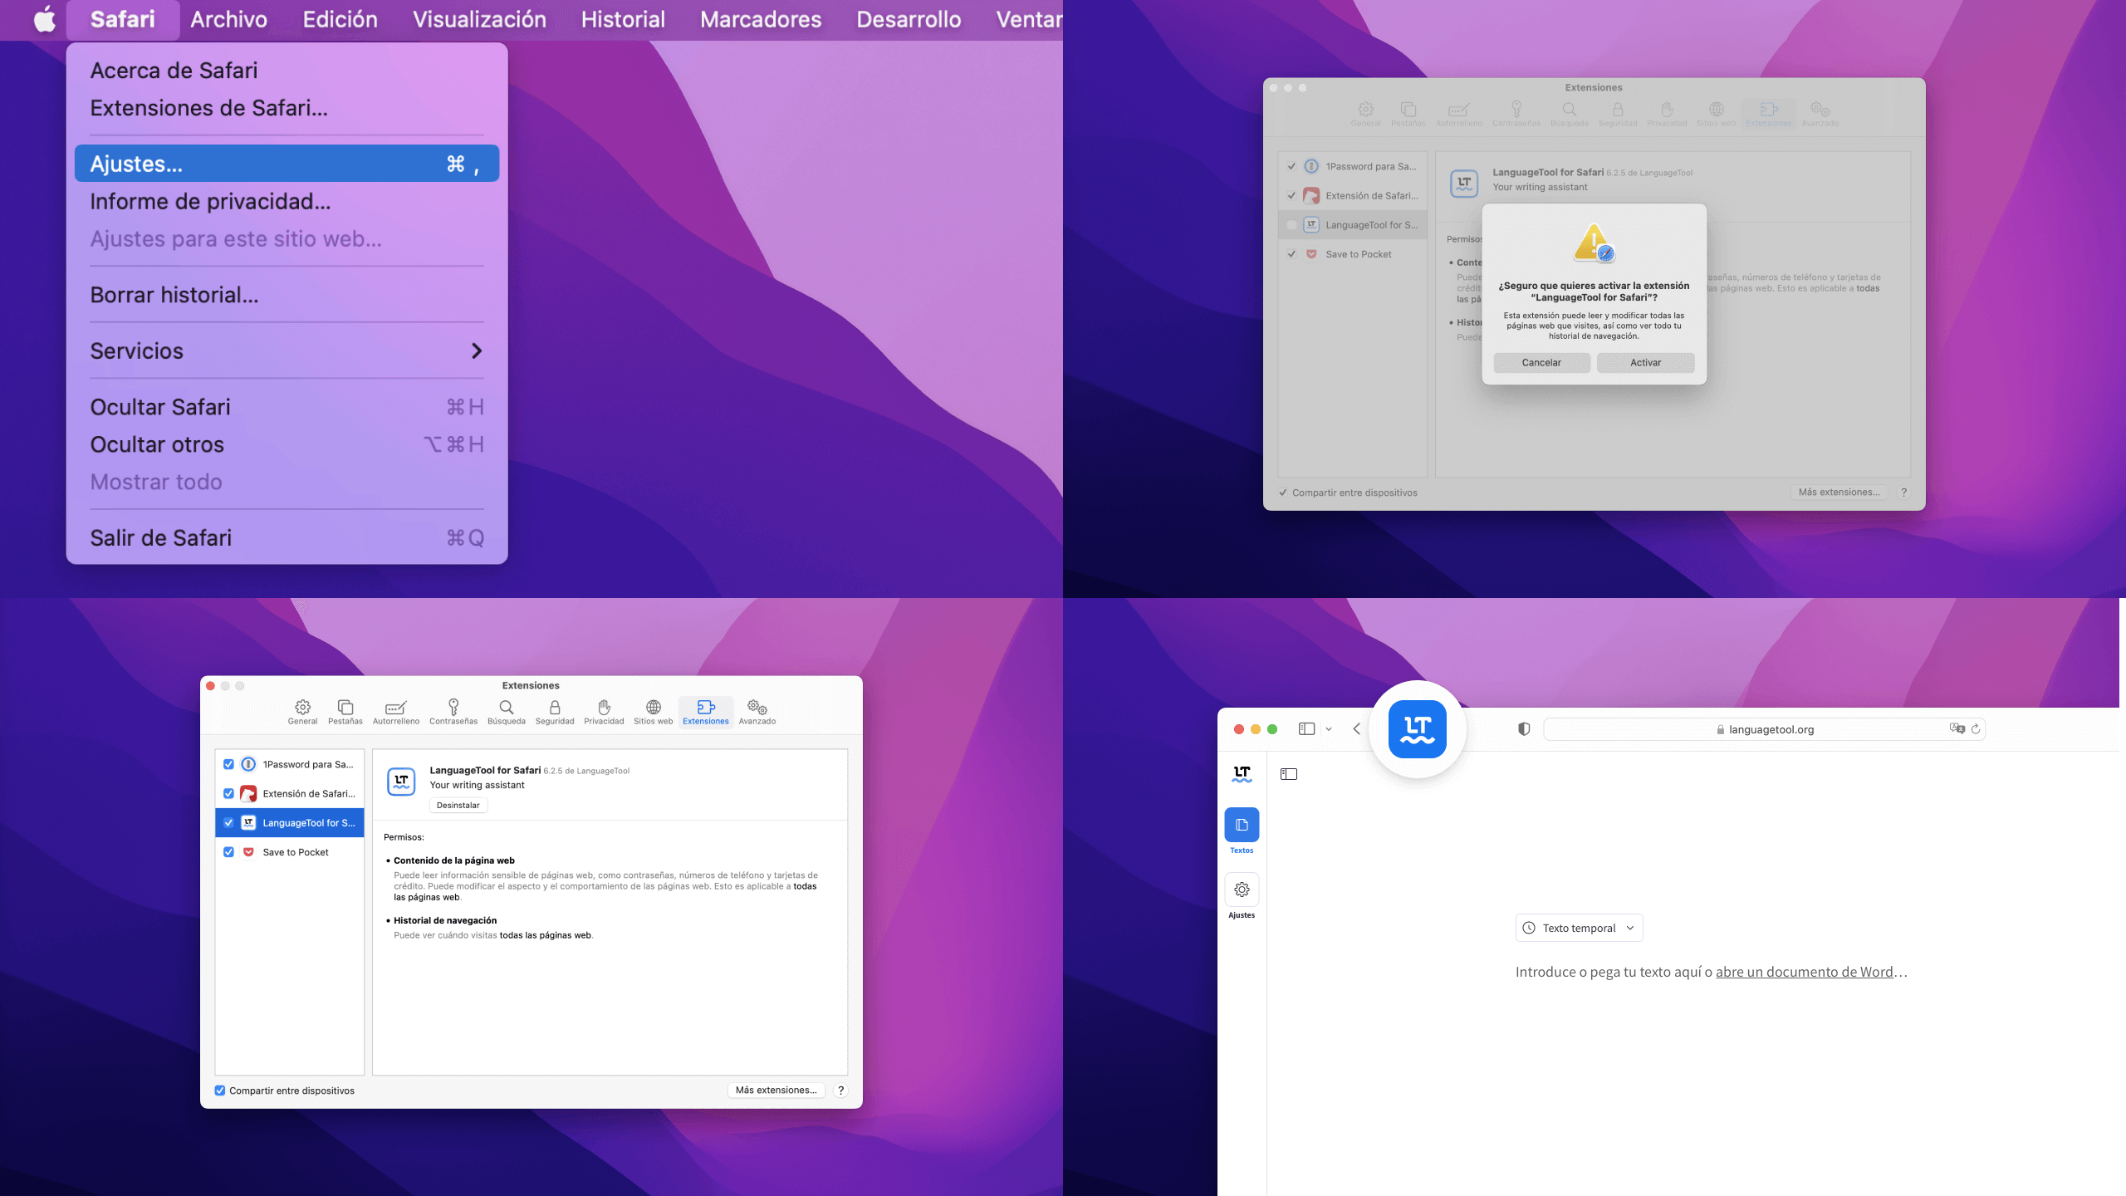Open General tab in lower Extensiones window
Image resolution: width=2126 pixels, height=1196 pixels.
[302, 712]
